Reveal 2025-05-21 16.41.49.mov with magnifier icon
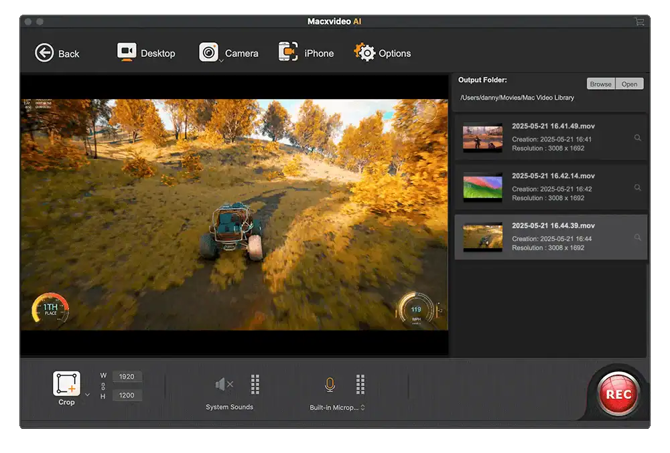Viewport: 670px width, 453px height. (637, 138)
